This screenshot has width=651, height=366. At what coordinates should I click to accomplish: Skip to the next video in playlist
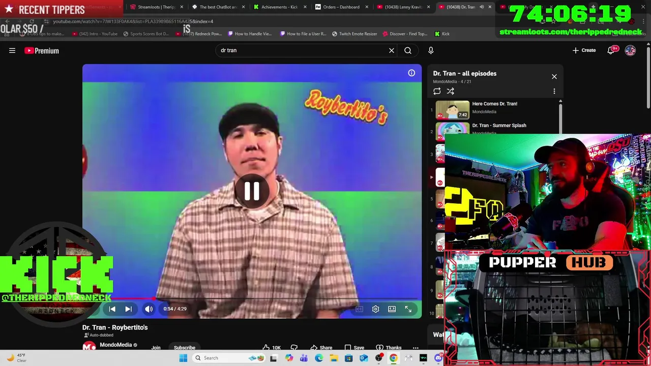(128, 309)
